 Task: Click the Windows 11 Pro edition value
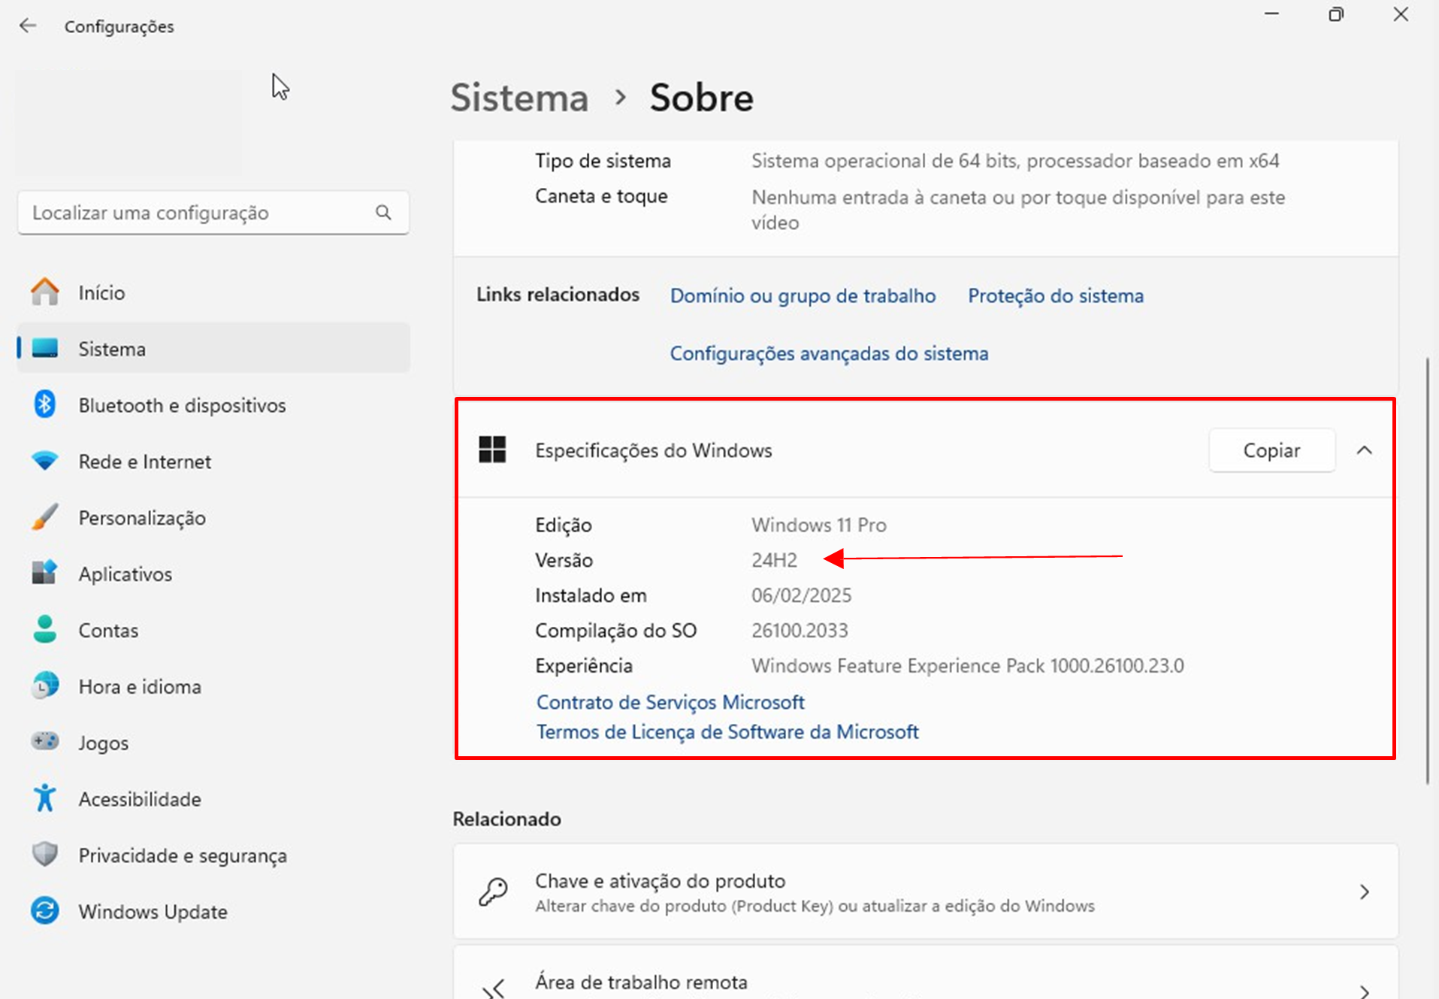(x=819, y=525)
